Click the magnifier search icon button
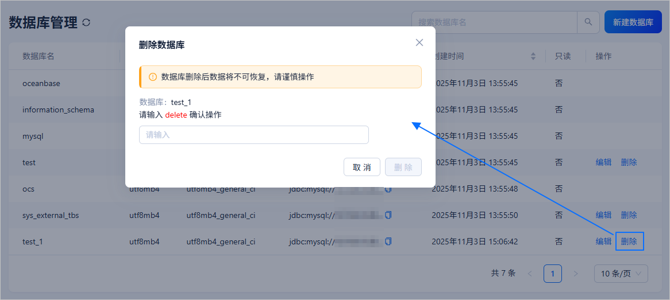The width and height of the screenshot is (670, 300). click(x=588, y=22)
